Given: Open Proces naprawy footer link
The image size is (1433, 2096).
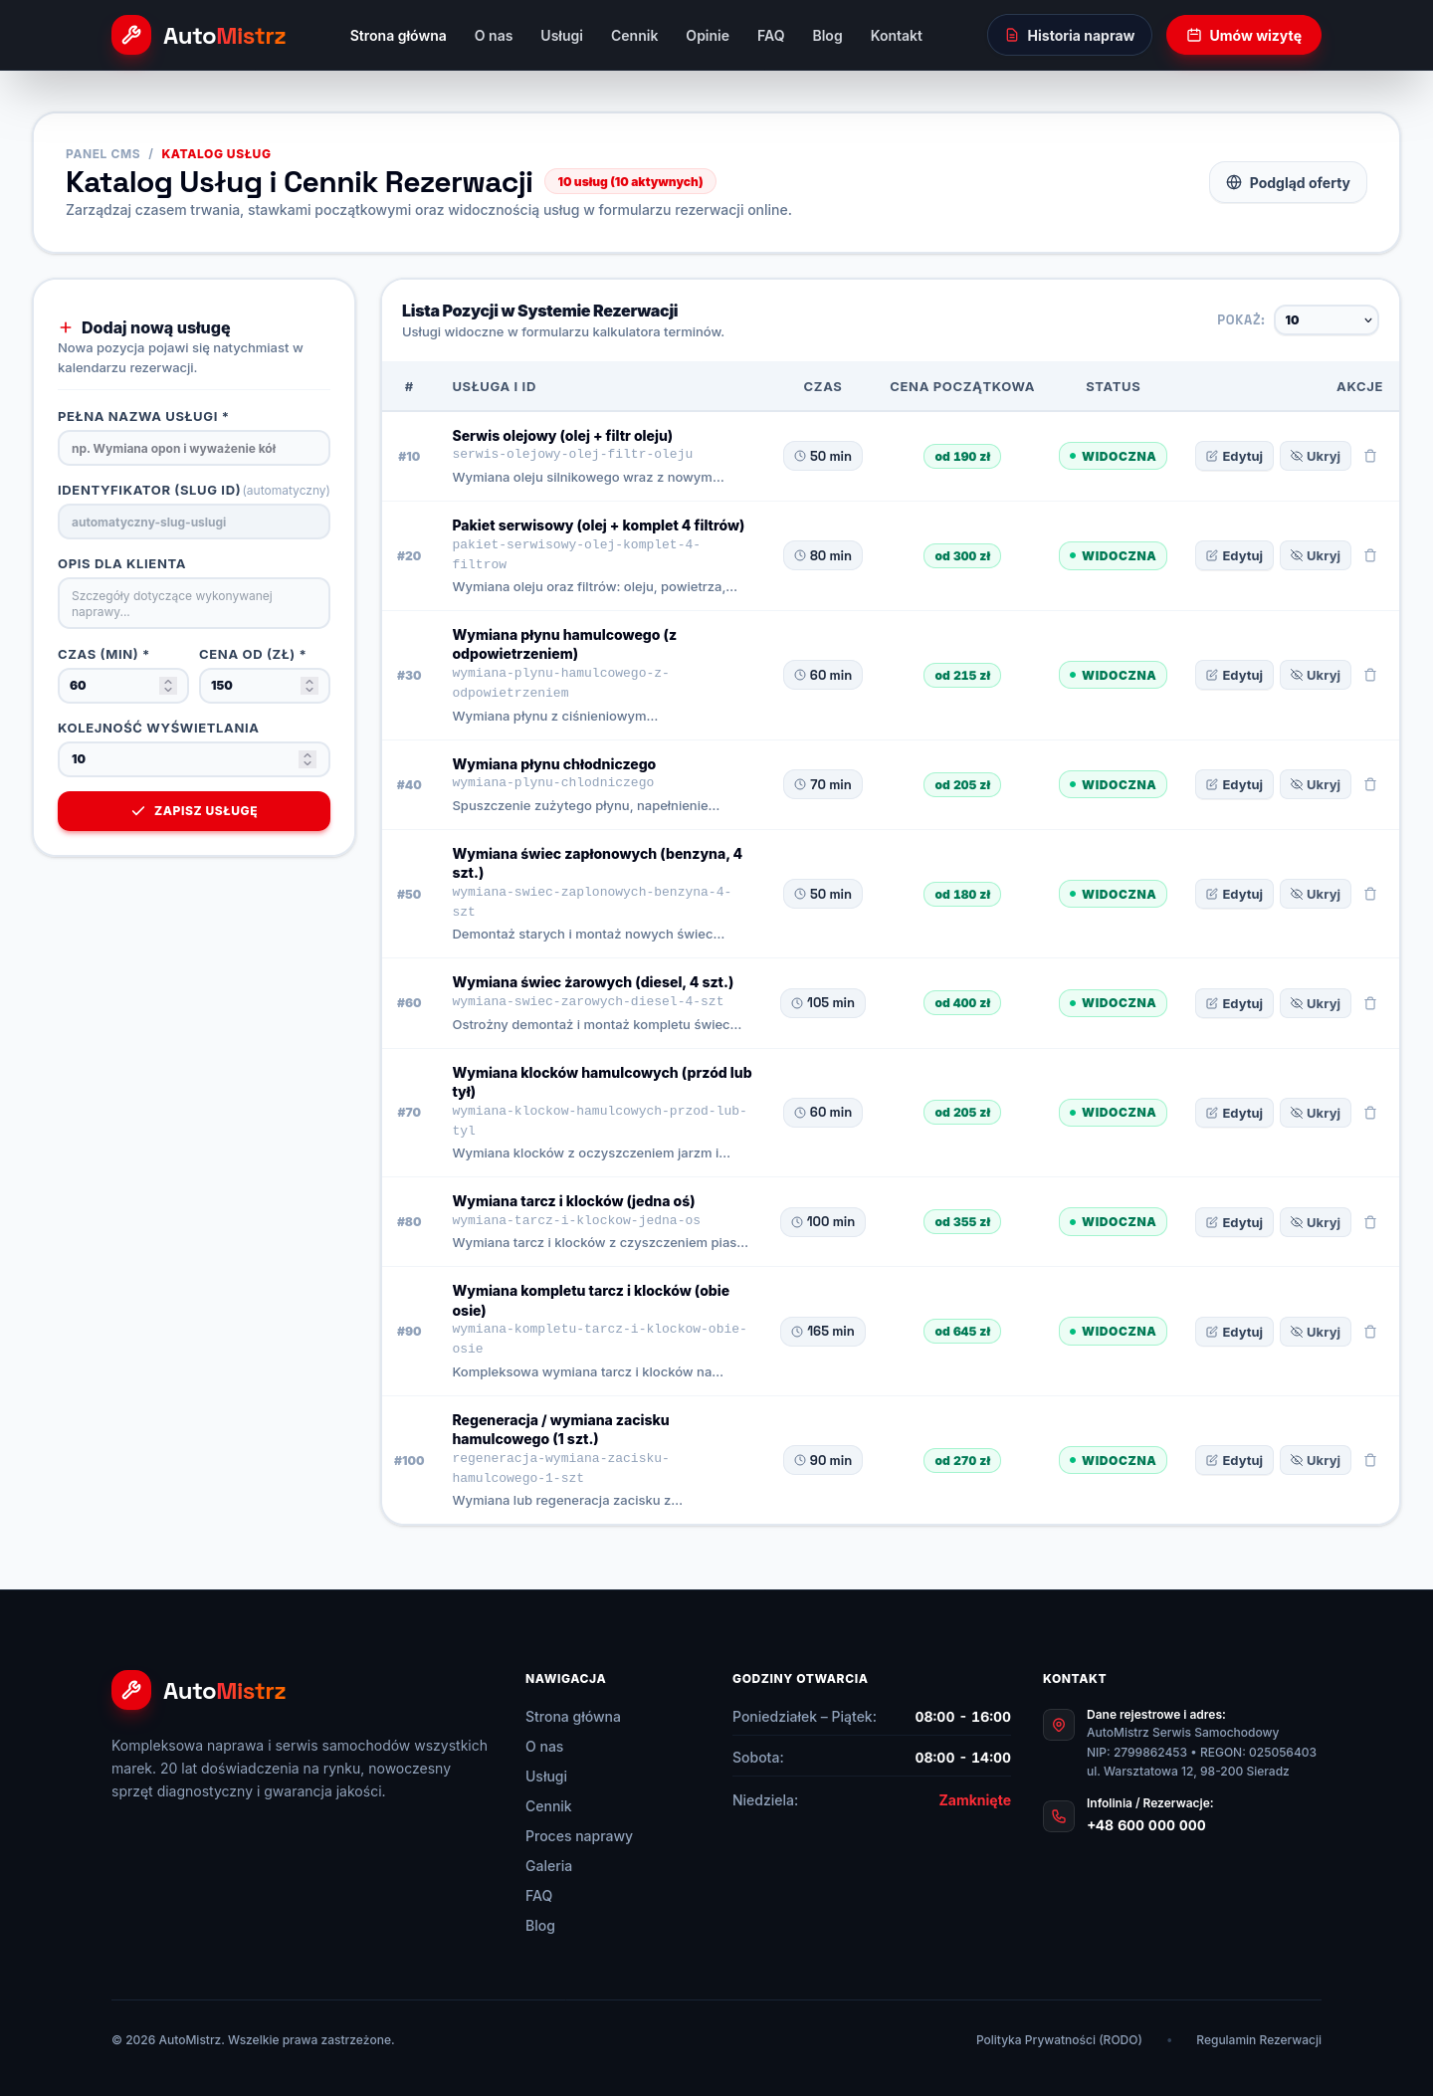Looking at the screenshot, I should click(x=579, y=1835).
